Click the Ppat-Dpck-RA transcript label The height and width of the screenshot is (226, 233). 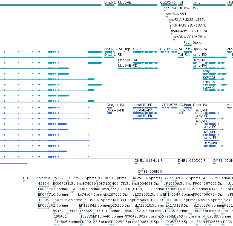(195, 49)
